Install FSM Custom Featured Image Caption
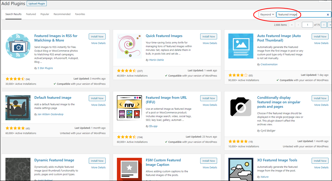 pyautogui.click(x=208, y=161)
